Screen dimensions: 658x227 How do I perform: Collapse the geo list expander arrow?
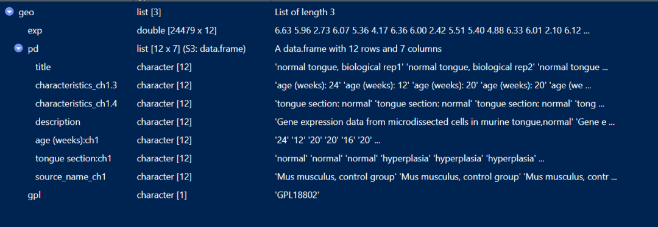pyautogui.click(x=9, y=13)
